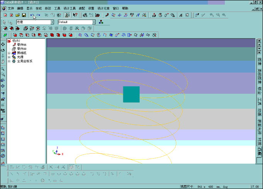Click the red rectangle sketch icon
This screenshot has height=189, width=263.
click(3, 133)
